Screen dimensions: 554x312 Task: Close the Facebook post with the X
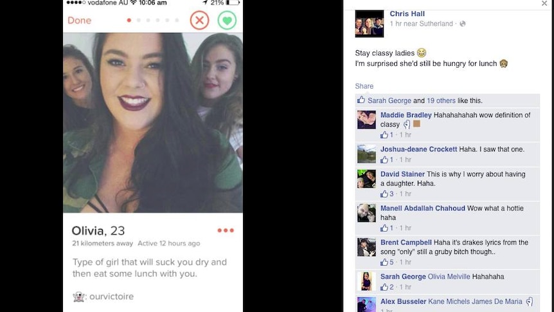544,3
